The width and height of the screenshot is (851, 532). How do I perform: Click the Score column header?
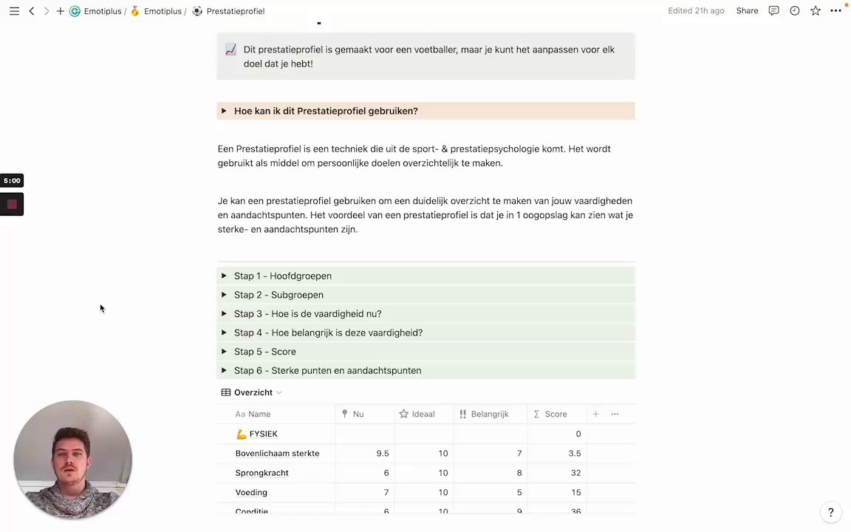pos(556,414)
